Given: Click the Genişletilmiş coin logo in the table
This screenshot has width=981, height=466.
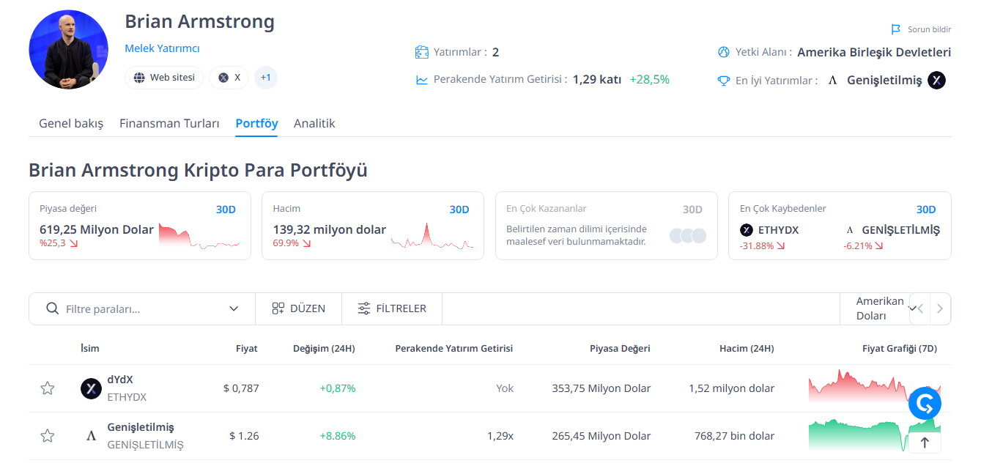Looking at the screenshot, I should (x=91, y=436).
